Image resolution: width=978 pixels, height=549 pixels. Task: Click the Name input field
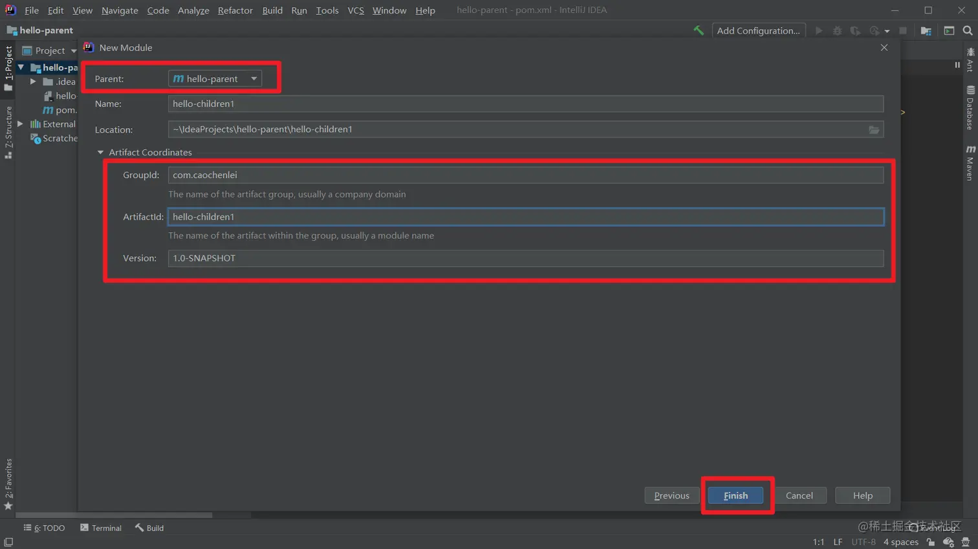coord(526,104)
